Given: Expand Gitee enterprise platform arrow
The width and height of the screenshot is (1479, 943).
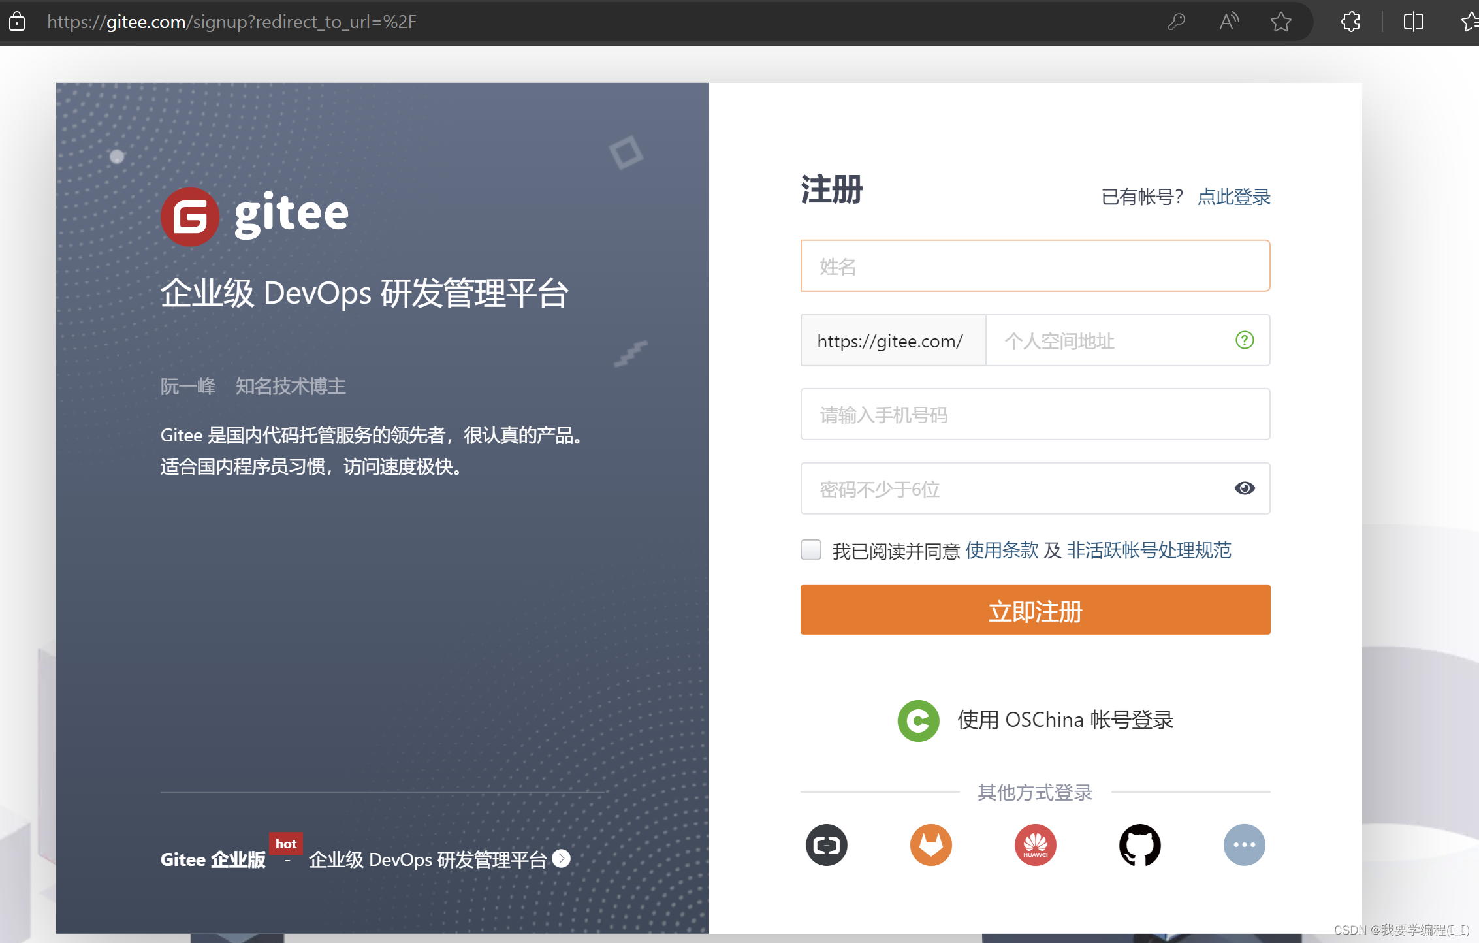Looking at the screenshot, I should tap(561, 858).
